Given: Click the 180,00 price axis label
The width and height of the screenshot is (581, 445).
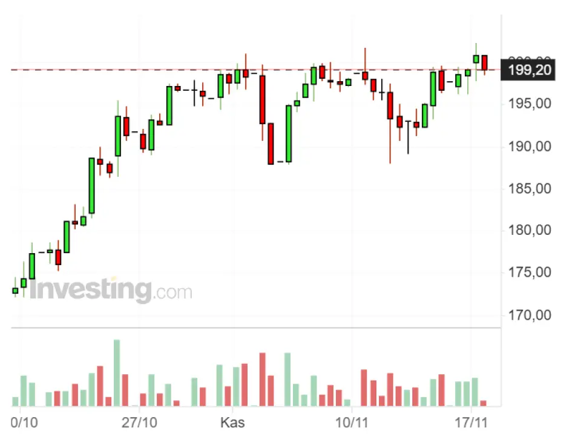Looking at the screenshot, I should tap(530, 231).
